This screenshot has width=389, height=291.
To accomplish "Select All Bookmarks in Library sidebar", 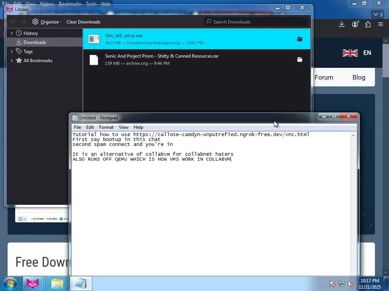I will 45,60.
